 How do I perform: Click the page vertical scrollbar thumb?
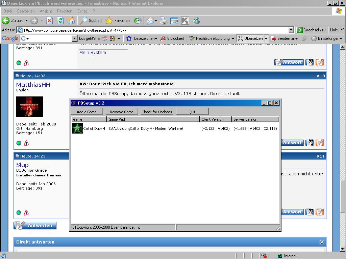pos(343,196)
